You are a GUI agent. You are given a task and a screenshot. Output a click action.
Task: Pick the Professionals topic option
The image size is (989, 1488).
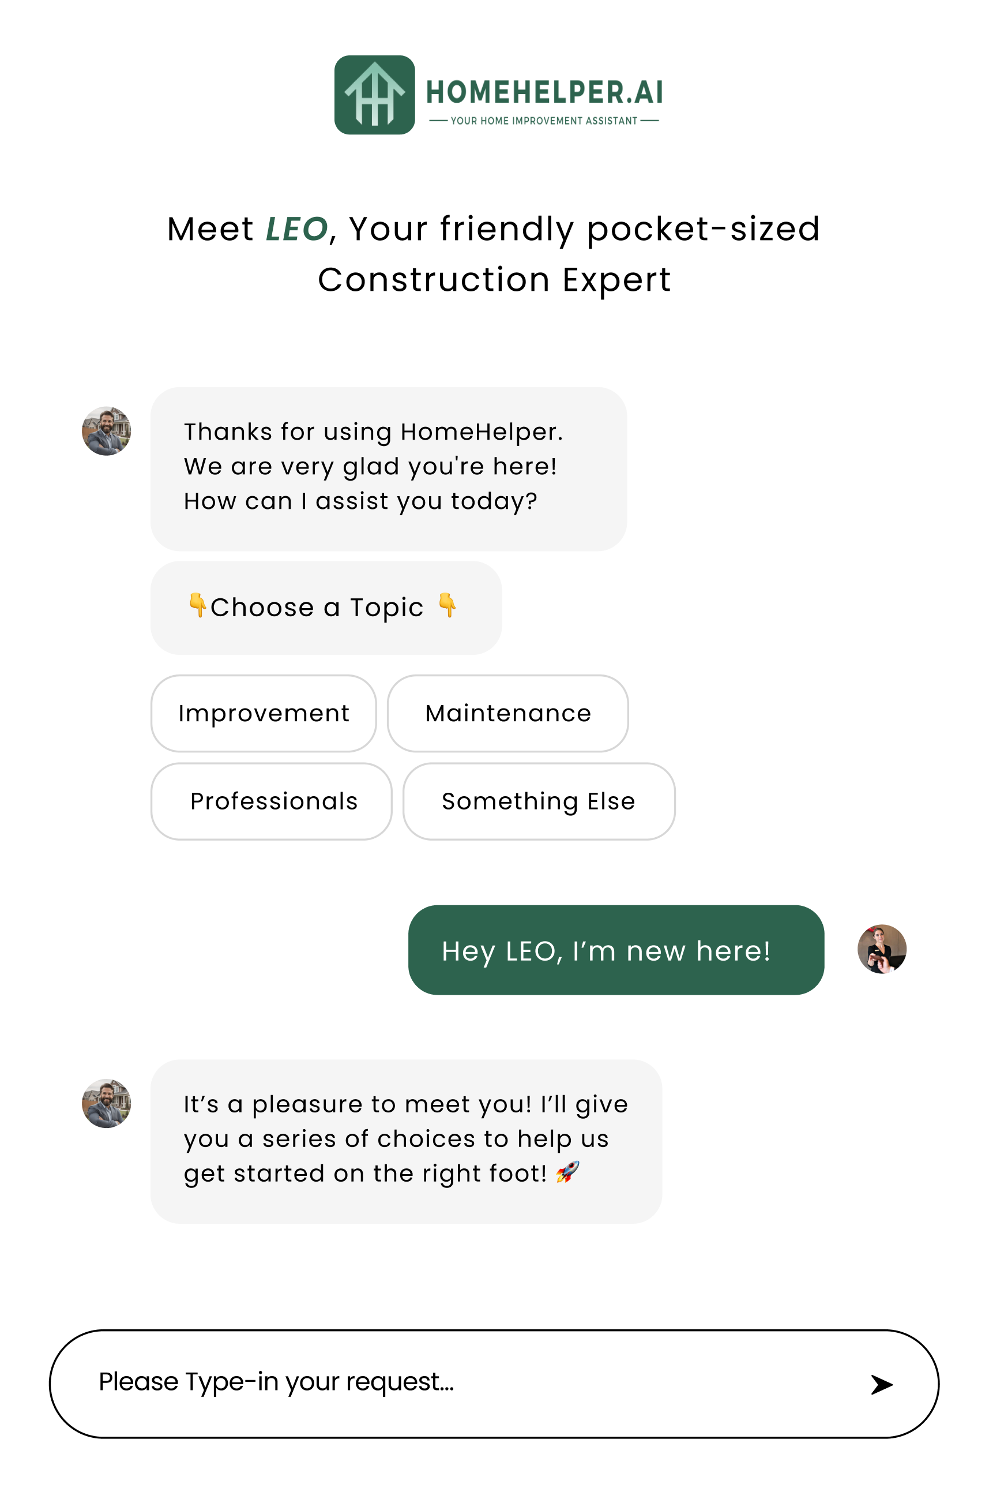(x=271, y=801)
